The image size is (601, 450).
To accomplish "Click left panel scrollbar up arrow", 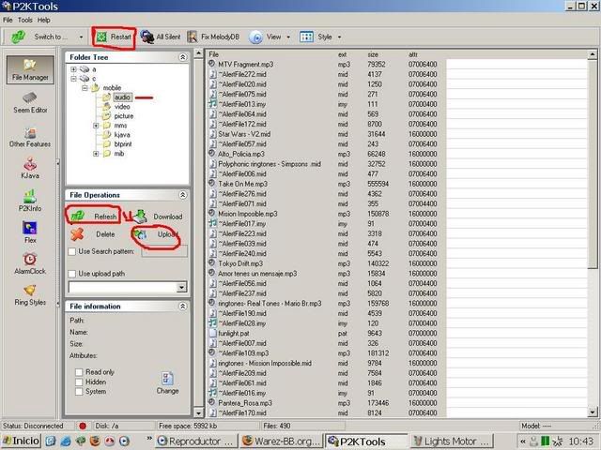I will 198,52.
